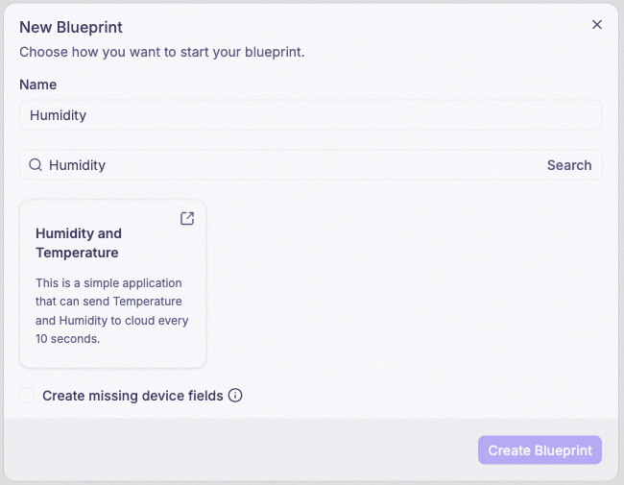Click the card description about 10 seconds
The image size is (624, 485).
pyautogui.click(x=111, y=310)
